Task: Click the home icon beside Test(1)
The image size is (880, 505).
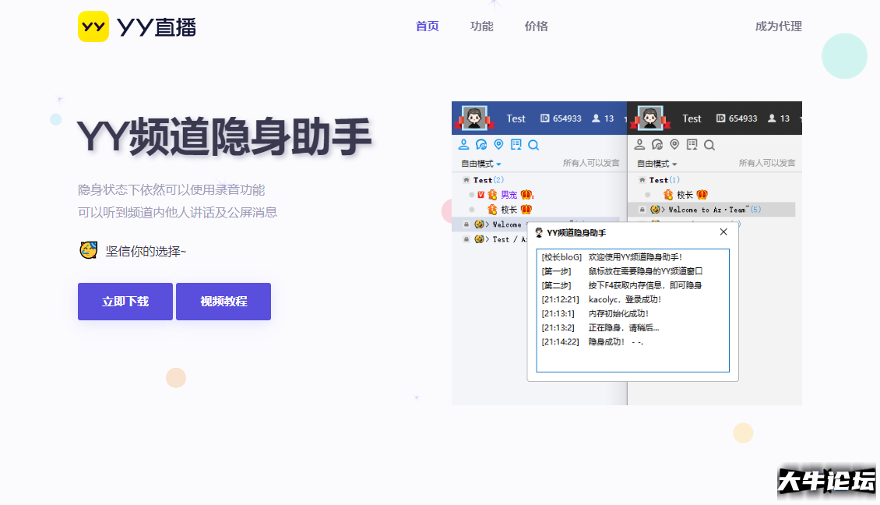Action: click(x=642, y=180)
